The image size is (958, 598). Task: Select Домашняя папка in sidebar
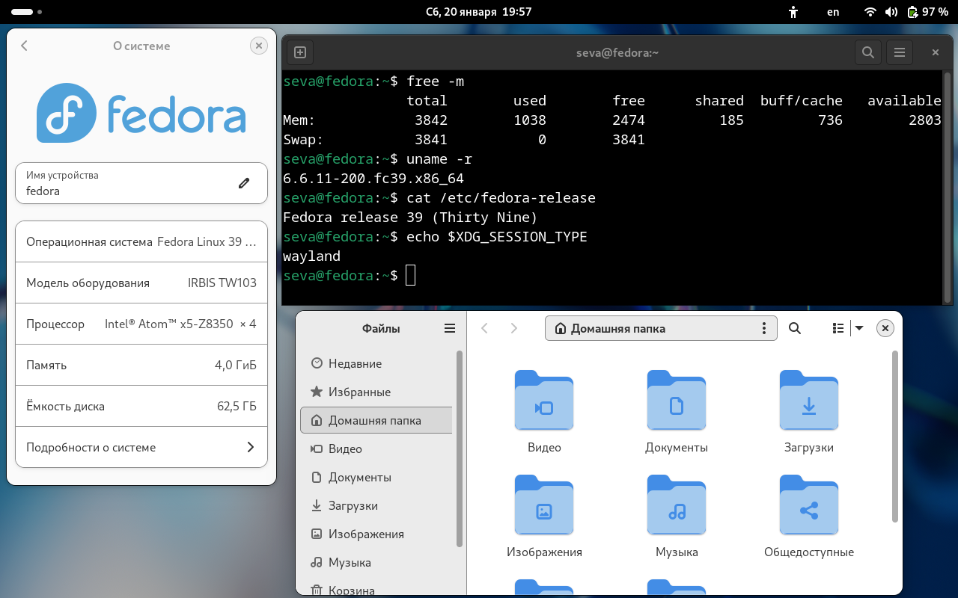coord(376,420)
